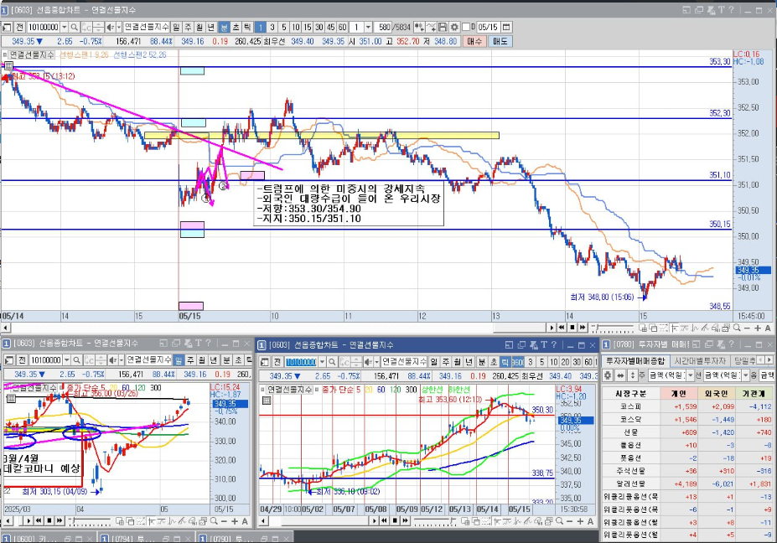Select the [0794] window tab at bottom
Viewport: 777px width, 543px height.
[146, 538]
